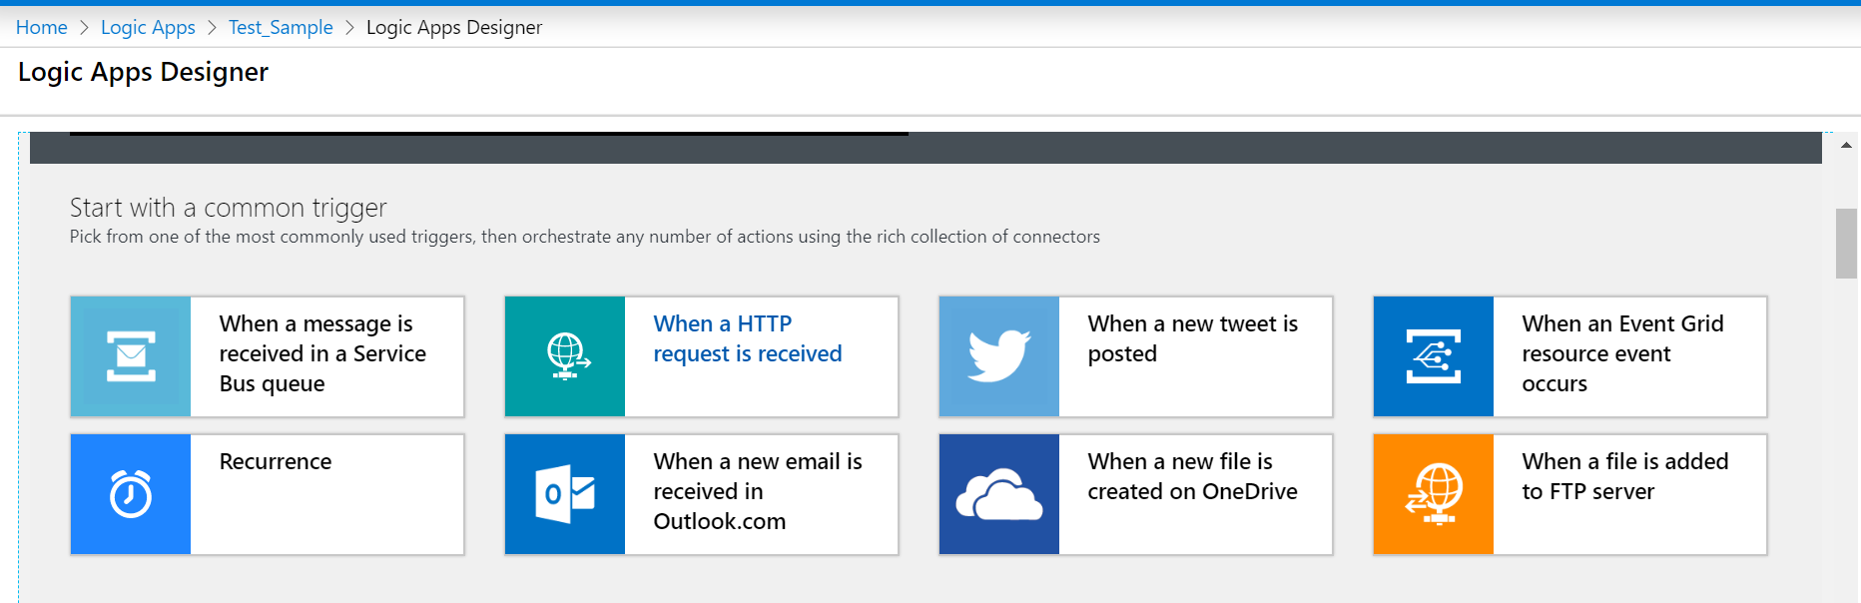Go to Logic Apps breadcrumb link
This screenshot has height=603, width=1861.
click(148, 28)
